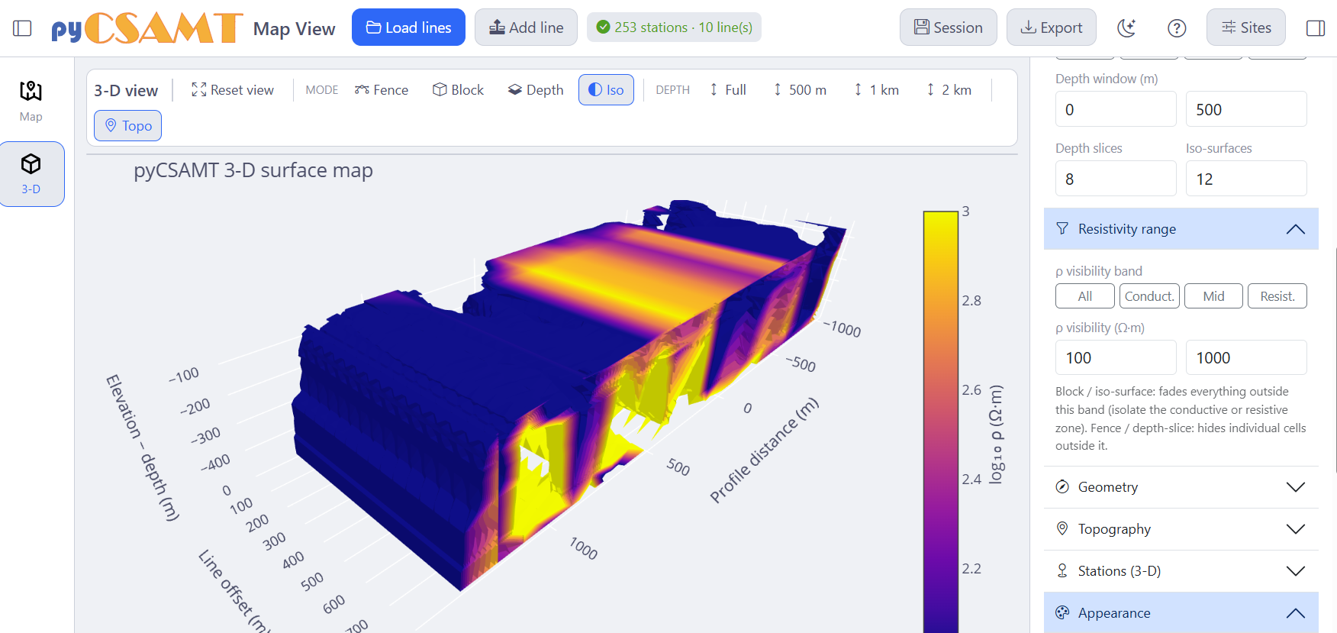The width and height of the screenshot is (1337, 633).
Task: Click the Stations (3-D) marker icon
Action: (1062, 570)
